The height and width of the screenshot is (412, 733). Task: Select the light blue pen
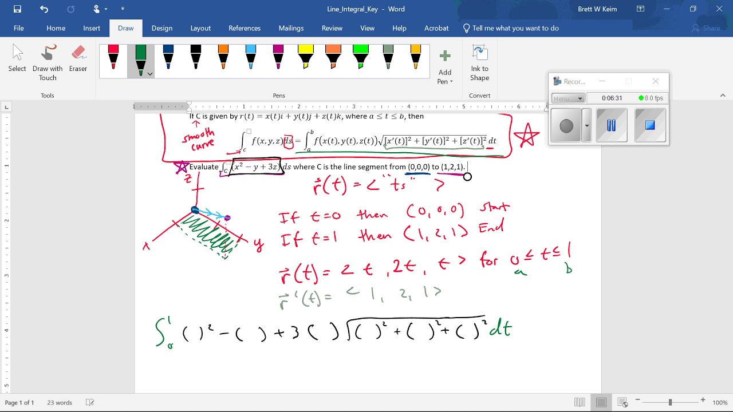point(251,57)
